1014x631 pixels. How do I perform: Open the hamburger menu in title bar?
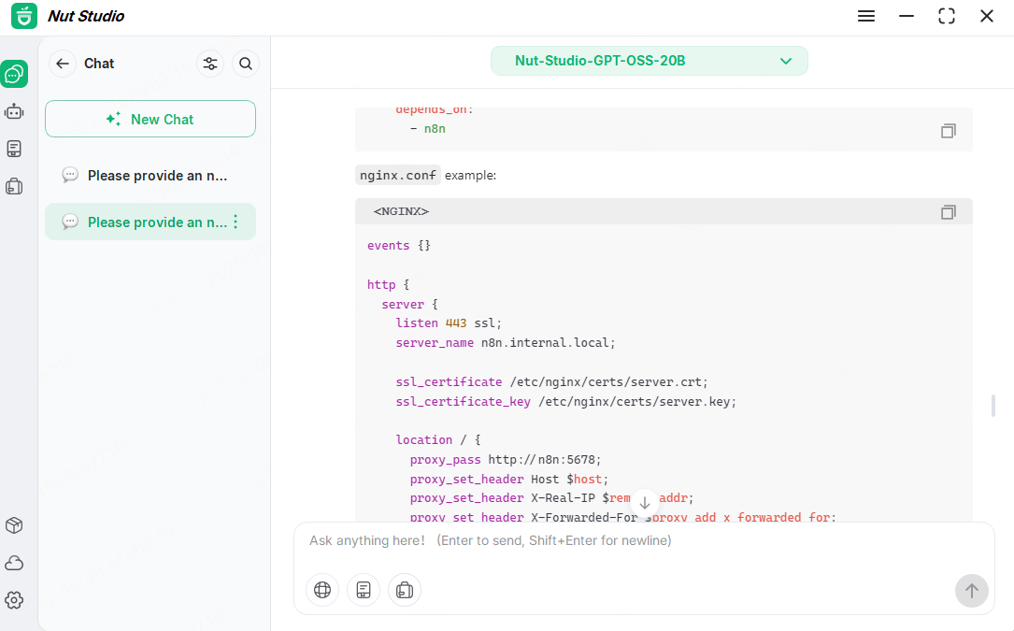pos(866,16)
